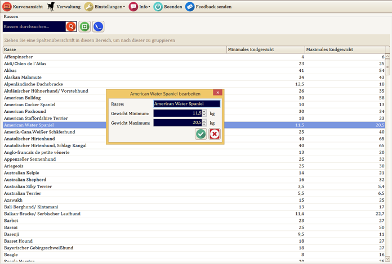Select the American Cocker Spaniel row
This screenshot has height=264, width=392.
(194, 104)
